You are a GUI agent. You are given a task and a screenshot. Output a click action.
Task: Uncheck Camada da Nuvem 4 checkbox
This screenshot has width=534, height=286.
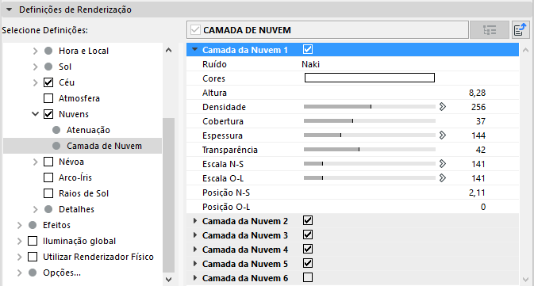pos(308,249)
